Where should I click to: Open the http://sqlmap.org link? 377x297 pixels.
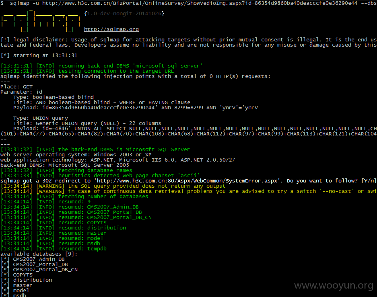pyautogui.click(x=111, y=29)
